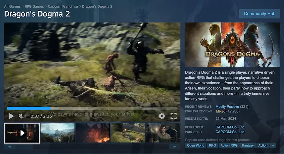Click the thumbnail strip scrollbar
Viewport: 284px width, 154px height.
click(x=92, y=146)
